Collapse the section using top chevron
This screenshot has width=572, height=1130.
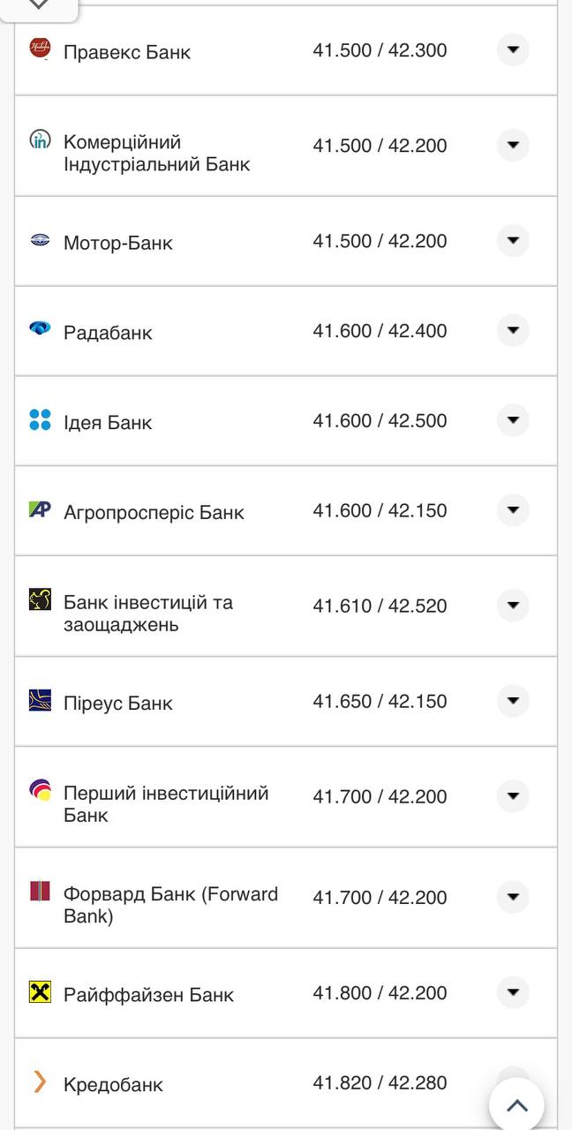pos(37,7)
